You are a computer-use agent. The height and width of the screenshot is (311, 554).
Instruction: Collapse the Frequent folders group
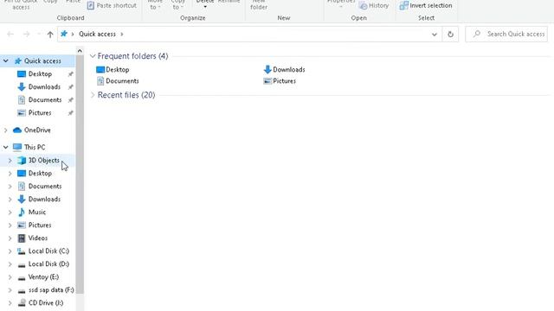93,56
